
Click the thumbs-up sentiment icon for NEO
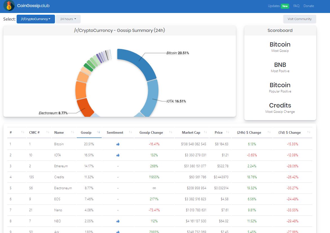point(118,221)
